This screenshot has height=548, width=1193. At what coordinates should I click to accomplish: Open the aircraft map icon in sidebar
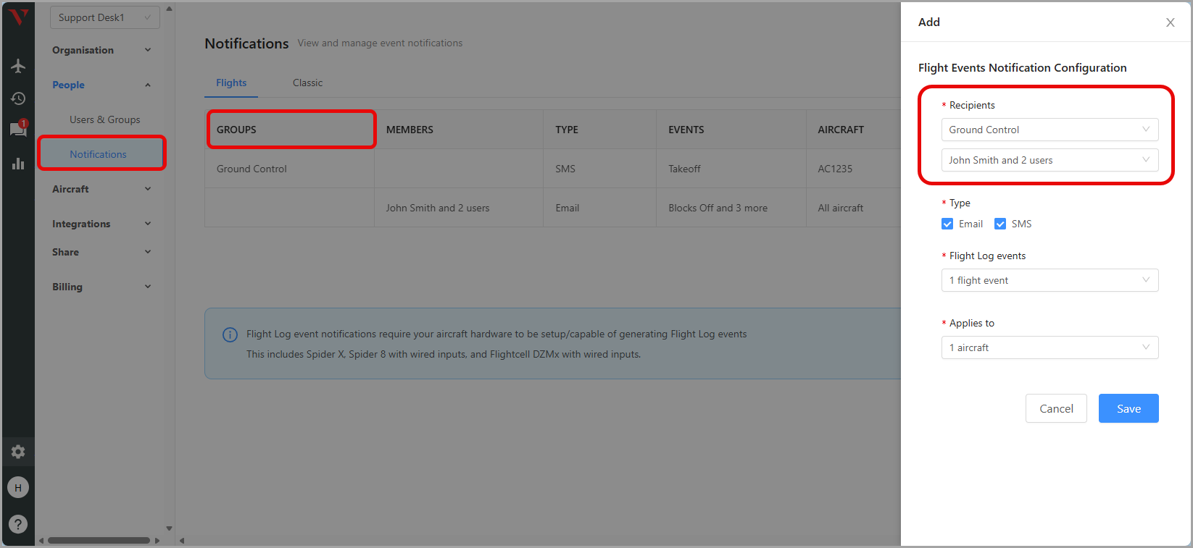18,66
